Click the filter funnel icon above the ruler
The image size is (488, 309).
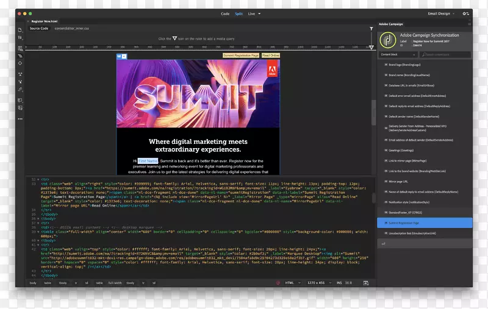coord(371,29)
